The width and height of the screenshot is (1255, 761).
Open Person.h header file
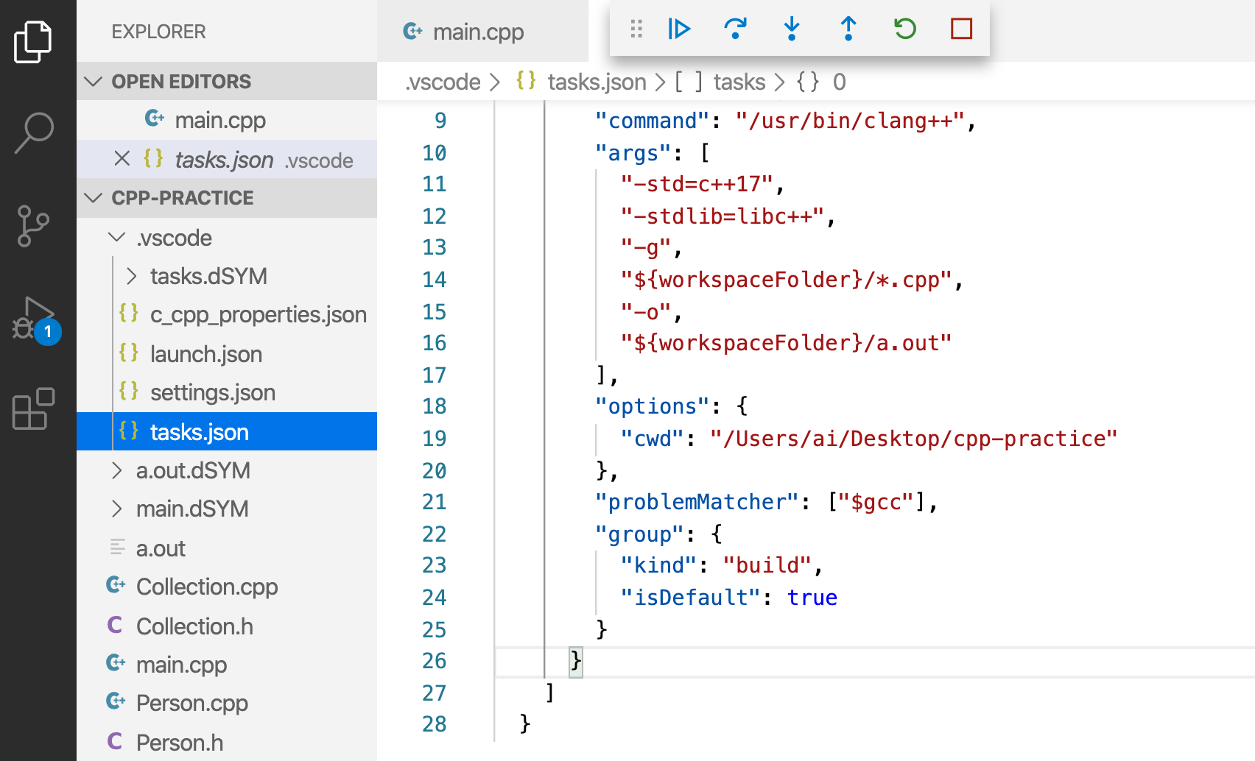click(227, 742)
